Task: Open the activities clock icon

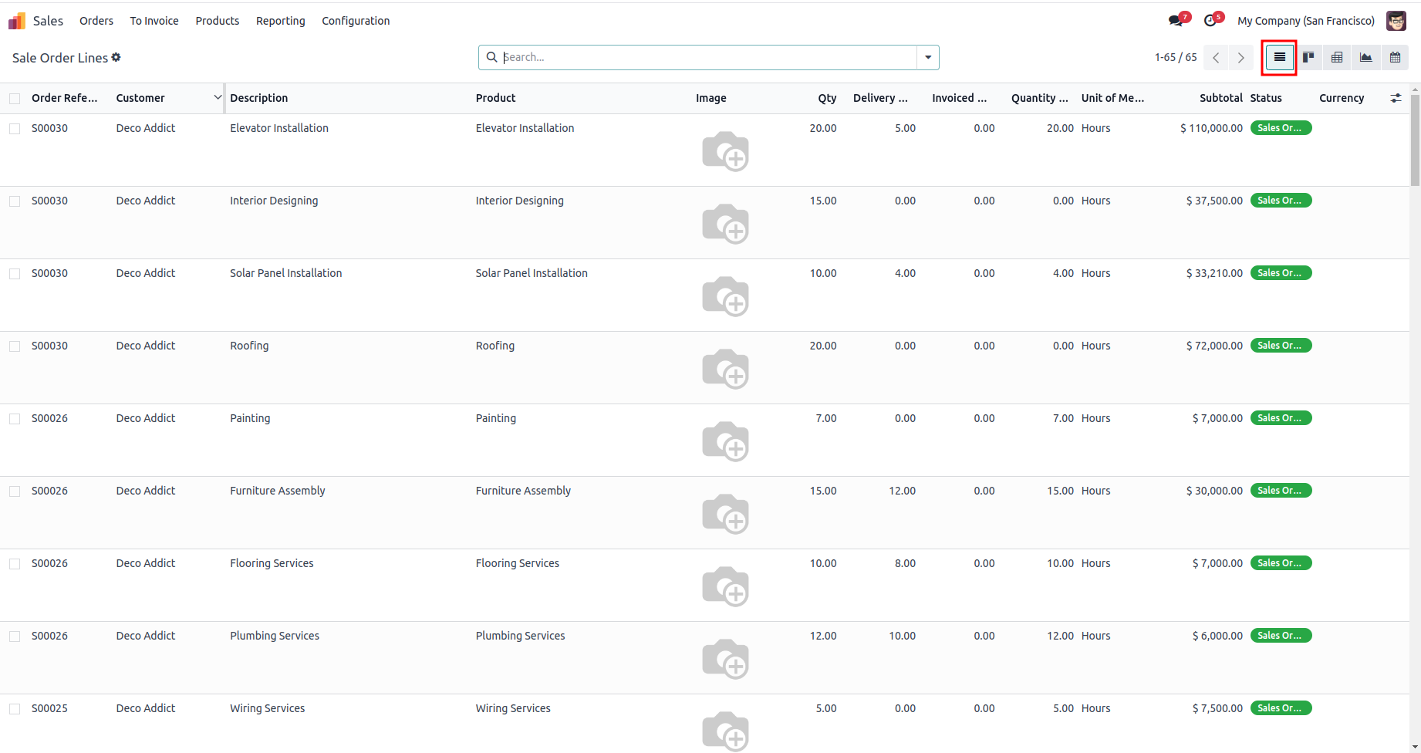Action: pos(1210,21)
